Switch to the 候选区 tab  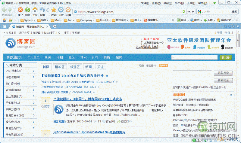75,67
